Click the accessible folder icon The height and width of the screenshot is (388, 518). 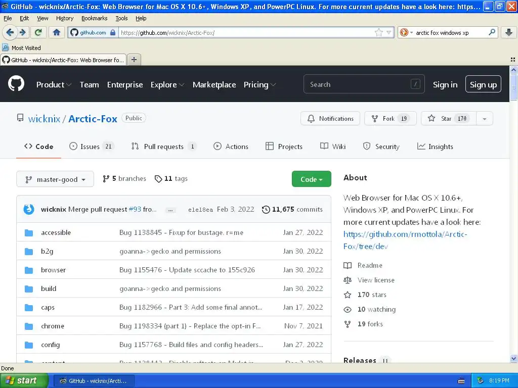pyautogui.click(x=29, y=232)
